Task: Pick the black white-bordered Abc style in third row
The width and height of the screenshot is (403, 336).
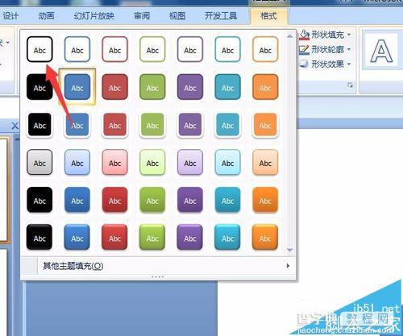Action: click(x=39, y=125)
